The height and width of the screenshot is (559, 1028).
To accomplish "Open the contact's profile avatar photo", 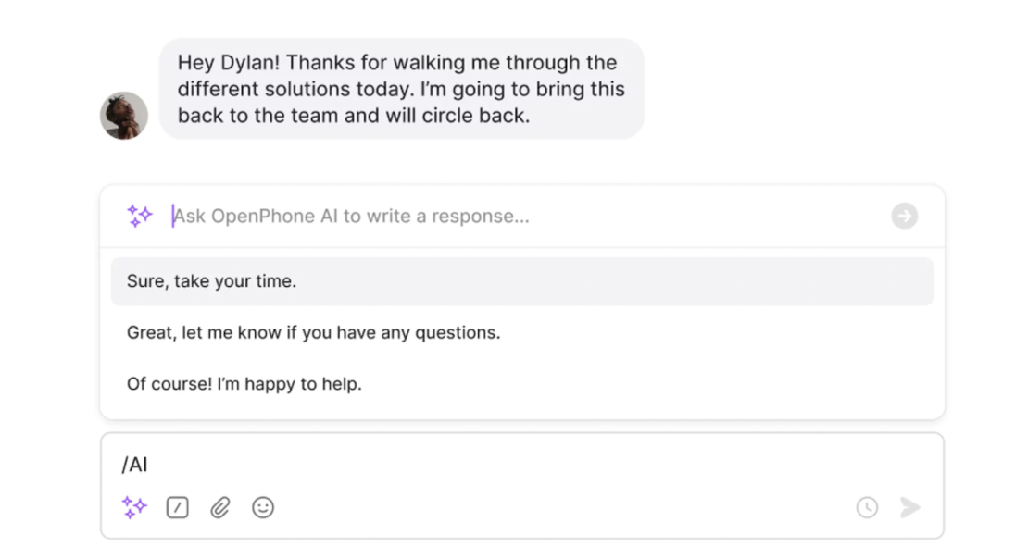I will coord(124,115).
